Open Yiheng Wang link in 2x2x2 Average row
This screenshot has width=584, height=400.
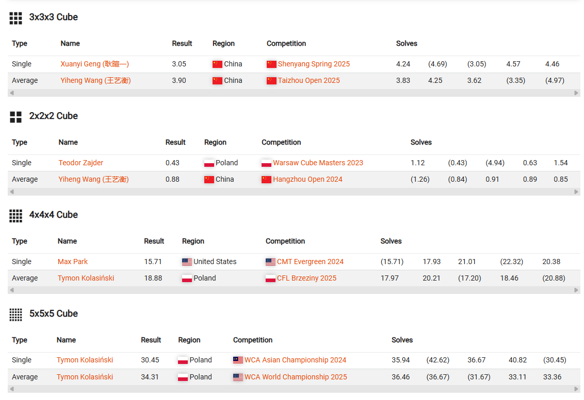click(93, 179)
